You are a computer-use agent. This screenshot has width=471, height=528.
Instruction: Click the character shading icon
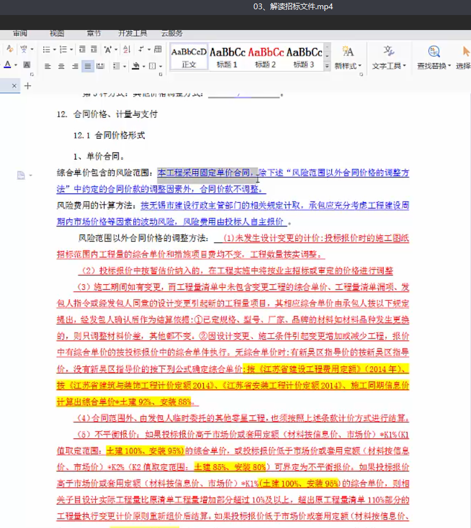pyautogui.click(x=26, y=64)
